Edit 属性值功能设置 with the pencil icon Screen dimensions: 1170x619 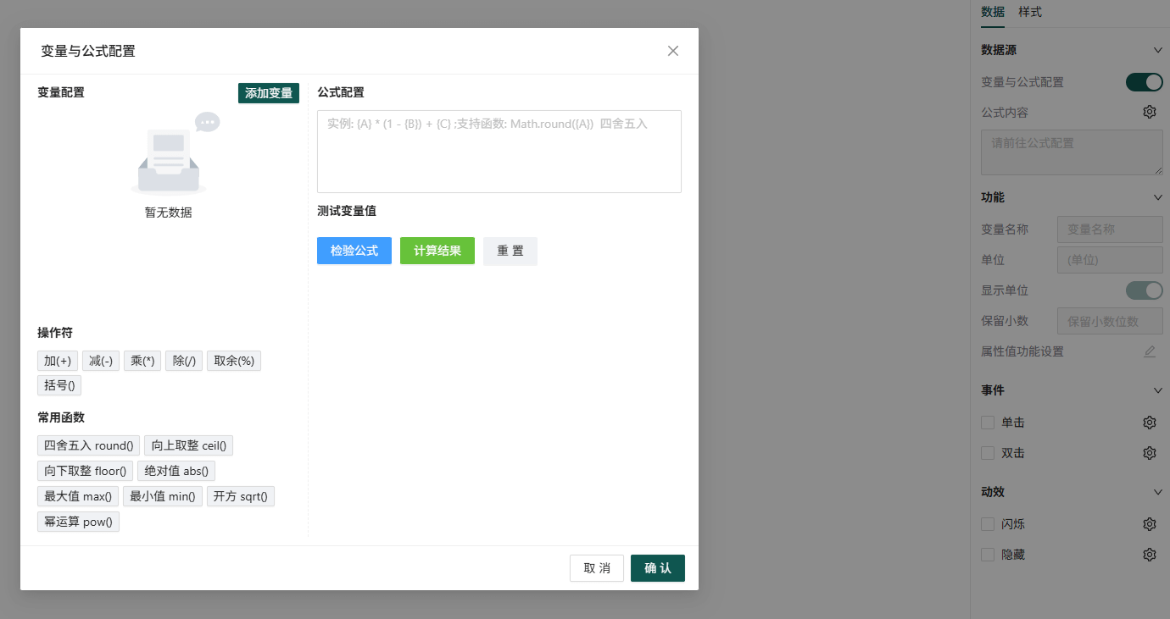click(1150, 351)
